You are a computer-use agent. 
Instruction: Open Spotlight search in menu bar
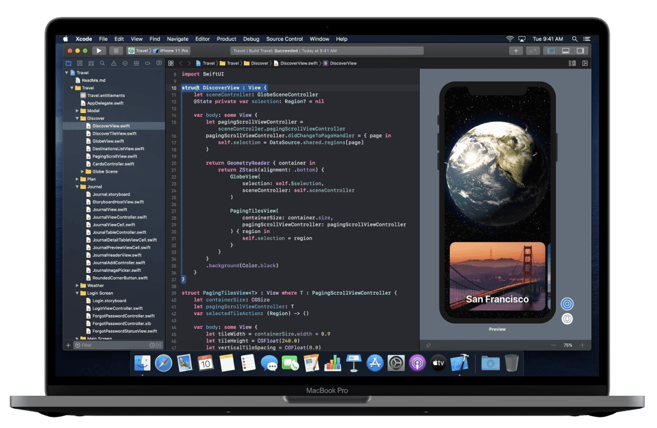click(x=574, y=39)
